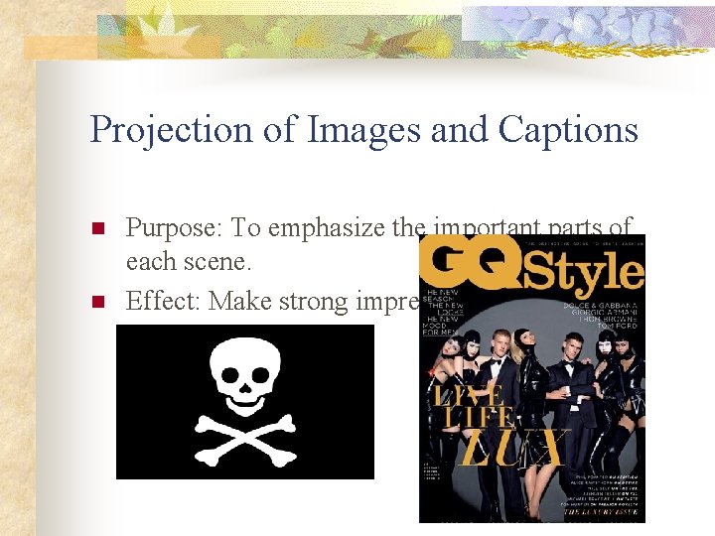The image size is (715, 536).
Task: Click the 'each scene.' text line
Action: [x=189, y=262]
